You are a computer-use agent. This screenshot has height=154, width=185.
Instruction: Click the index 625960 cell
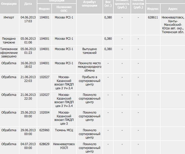point(45,130)
